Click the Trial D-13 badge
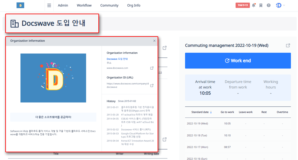Viewport: 298px width, 160px height. point(243,5)
